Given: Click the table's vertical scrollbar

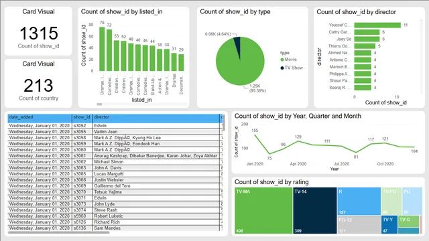Looking at the screenshot, I should (x=223, y=123).
